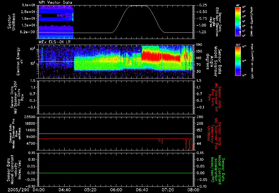Select the "MEx ELS-01 LR" panel title

(54, 42)
